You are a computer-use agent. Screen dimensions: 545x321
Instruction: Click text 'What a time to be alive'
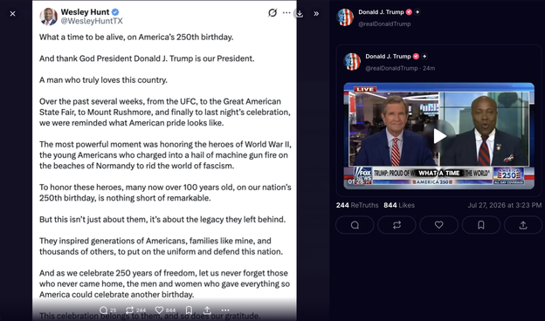click(x=81, y=38)
